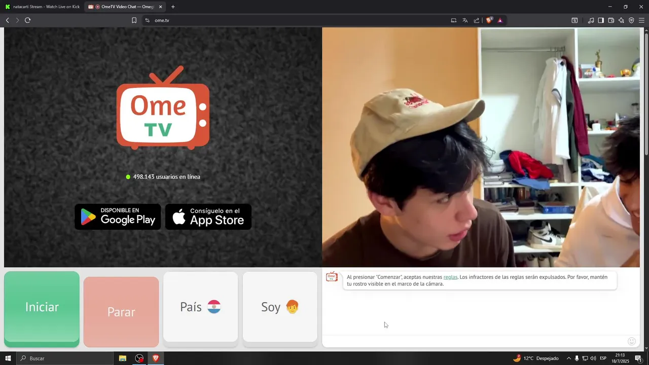Focus the chat message input field

(x=474, y=341)
